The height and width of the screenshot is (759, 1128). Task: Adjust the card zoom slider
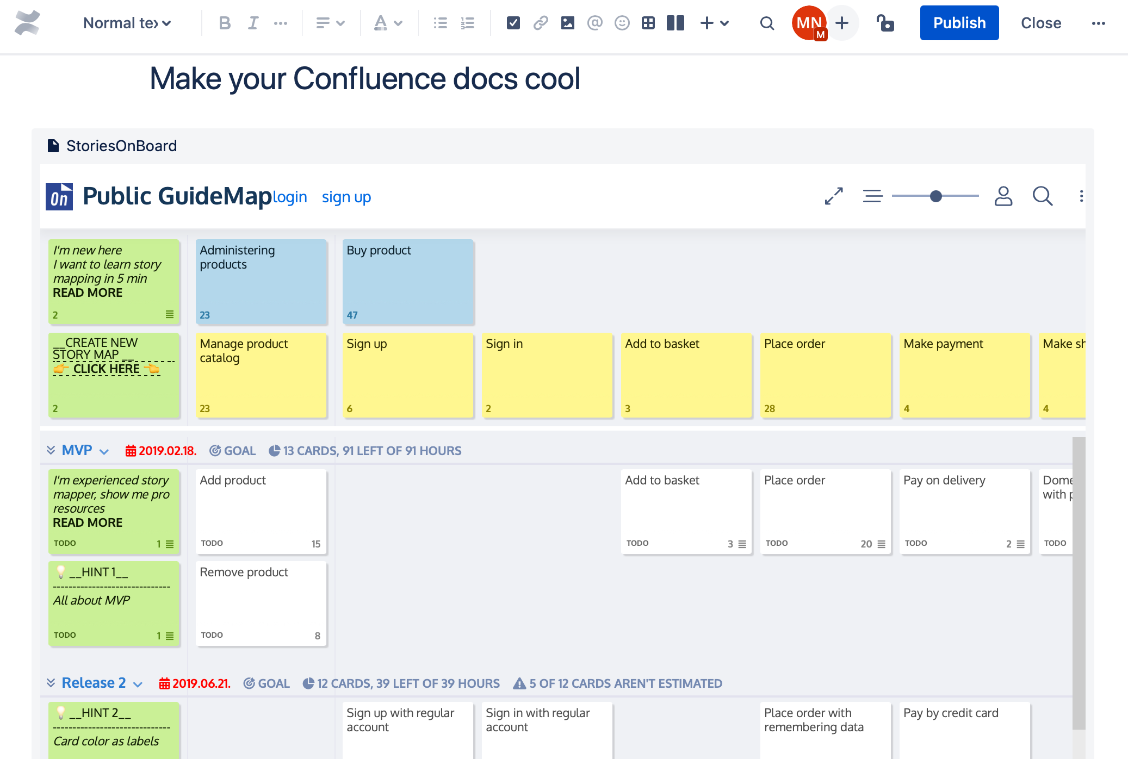pyautogui.click(x=935, y=196)
